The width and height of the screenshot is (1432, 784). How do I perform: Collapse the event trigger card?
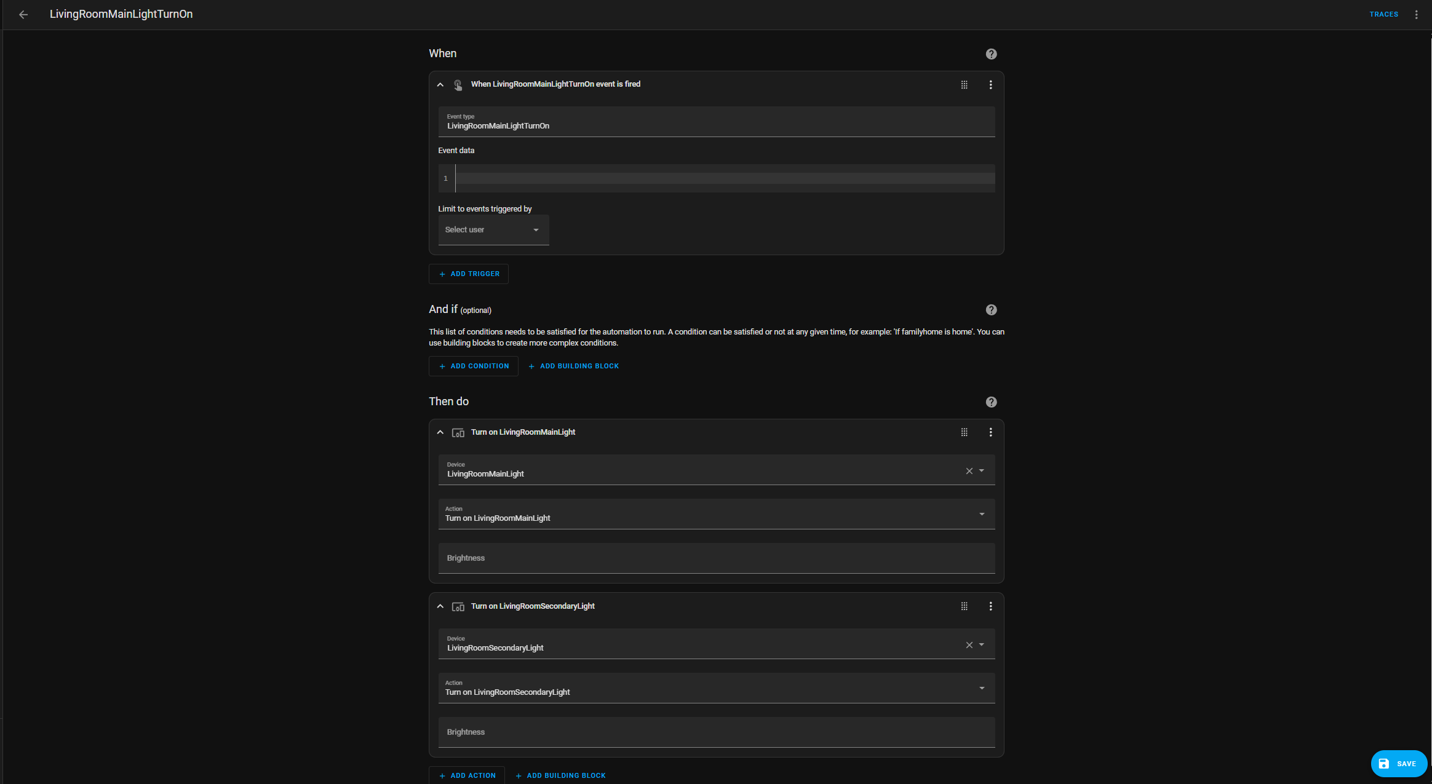tap(440, 85)
